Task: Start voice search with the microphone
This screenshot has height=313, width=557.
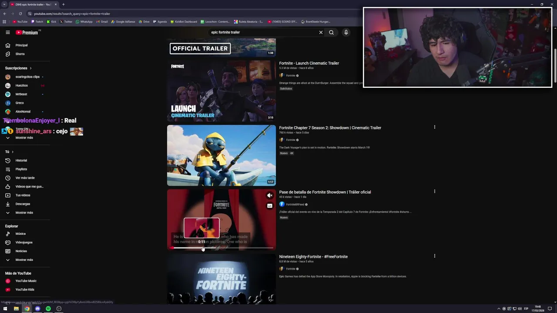Action: [346, 32]
